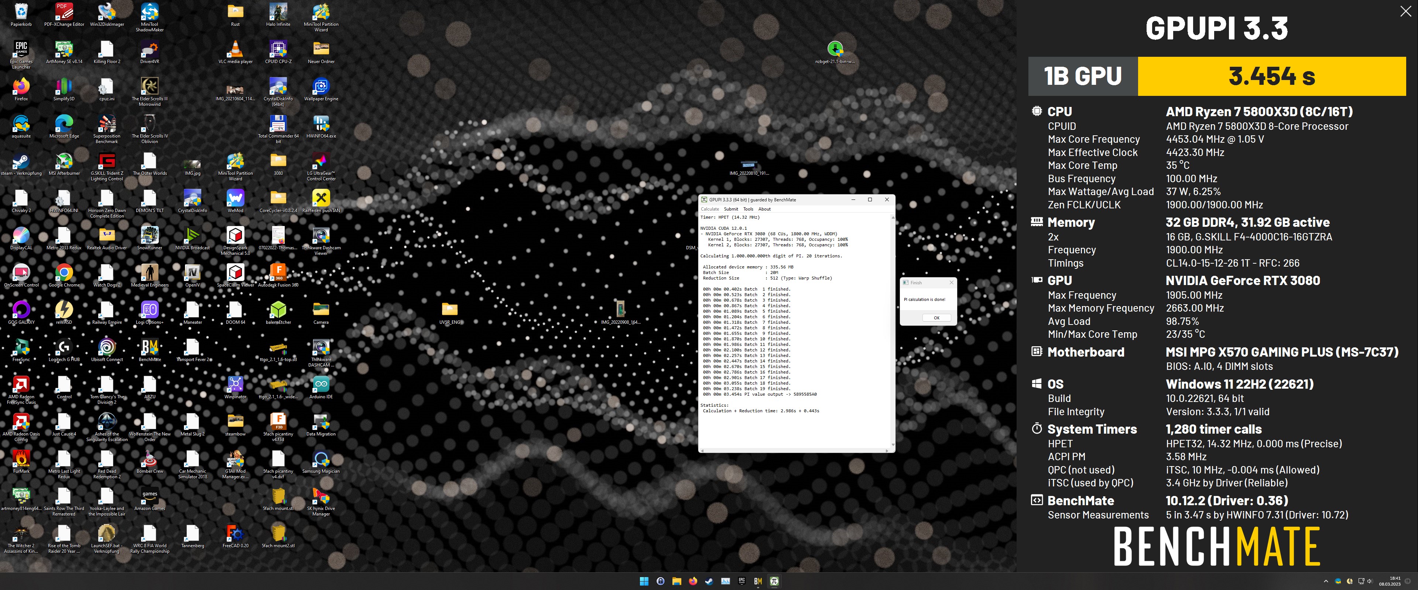The height and width of the screenshot is (590, 1418).
Task: Select the 3.454 s yellow result score
Action: (1271, 76)
